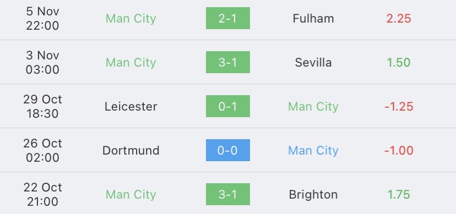This screenshot has width=456, height=214.
Task: Click the 5 Nov 22:00 date
Action: (x=42, y=18)
